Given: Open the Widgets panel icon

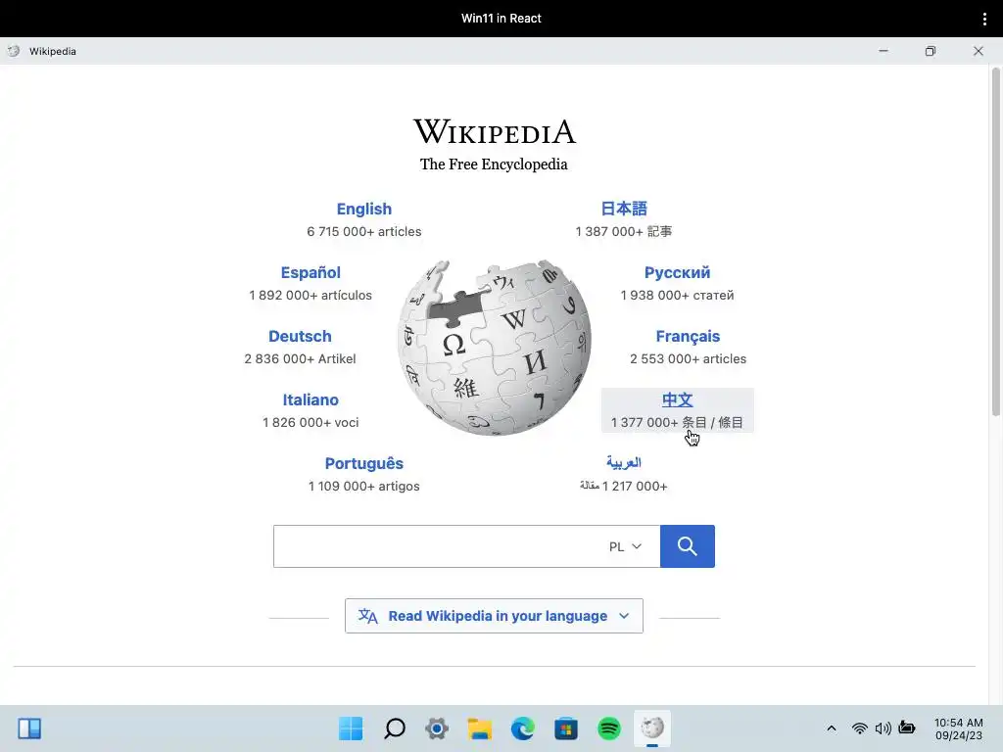Looking at the screenshot, I should [29, 728].
